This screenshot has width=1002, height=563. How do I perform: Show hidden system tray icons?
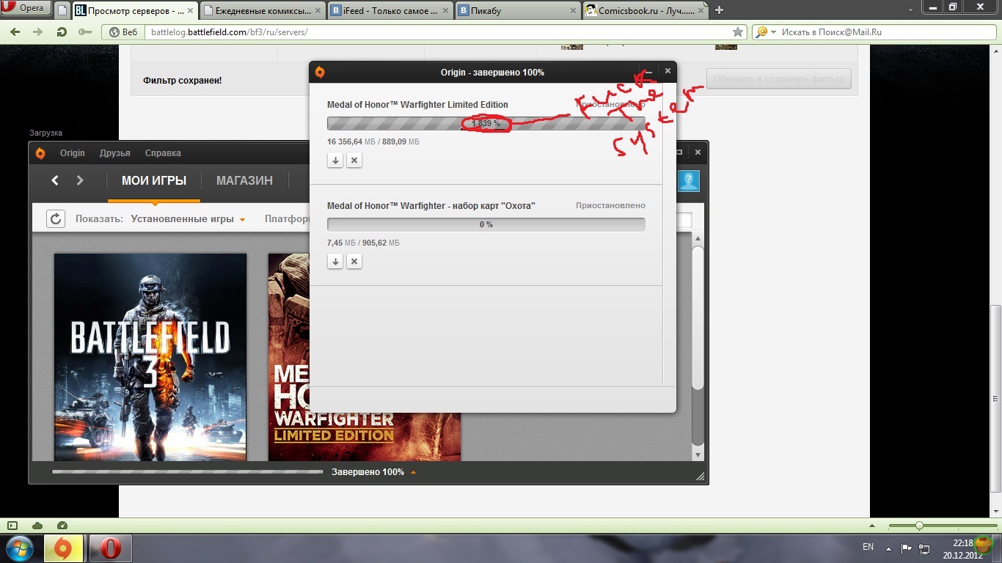890,548
